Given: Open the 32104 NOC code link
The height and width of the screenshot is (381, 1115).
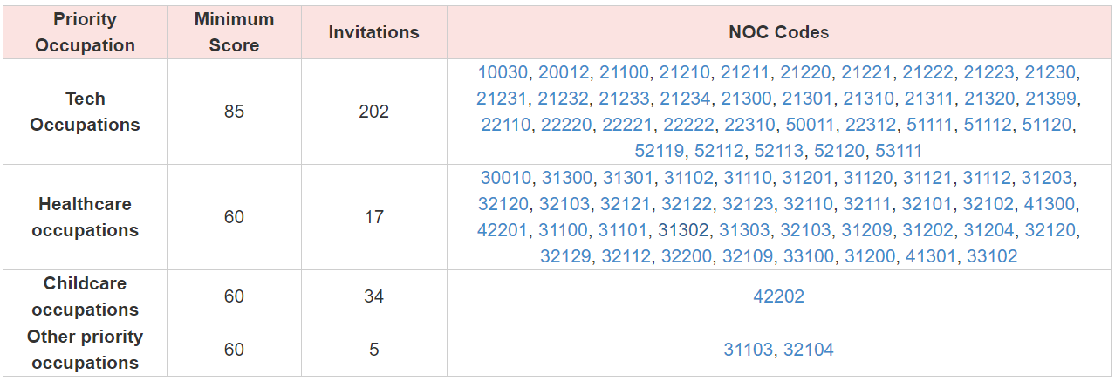Looking at the screenshot, I should [x=809, y=350].
